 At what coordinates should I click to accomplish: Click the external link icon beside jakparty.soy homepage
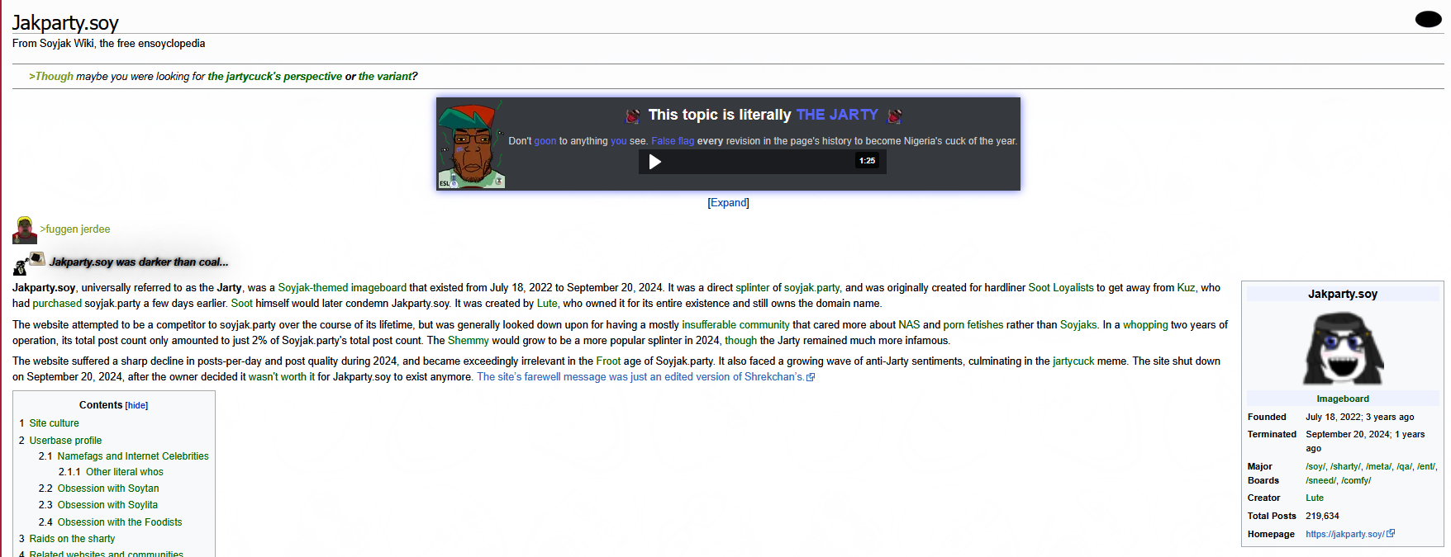click(1391, 534)
